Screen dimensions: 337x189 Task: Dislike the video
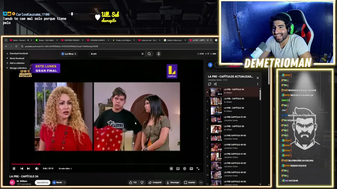click(x=142, y=182)
